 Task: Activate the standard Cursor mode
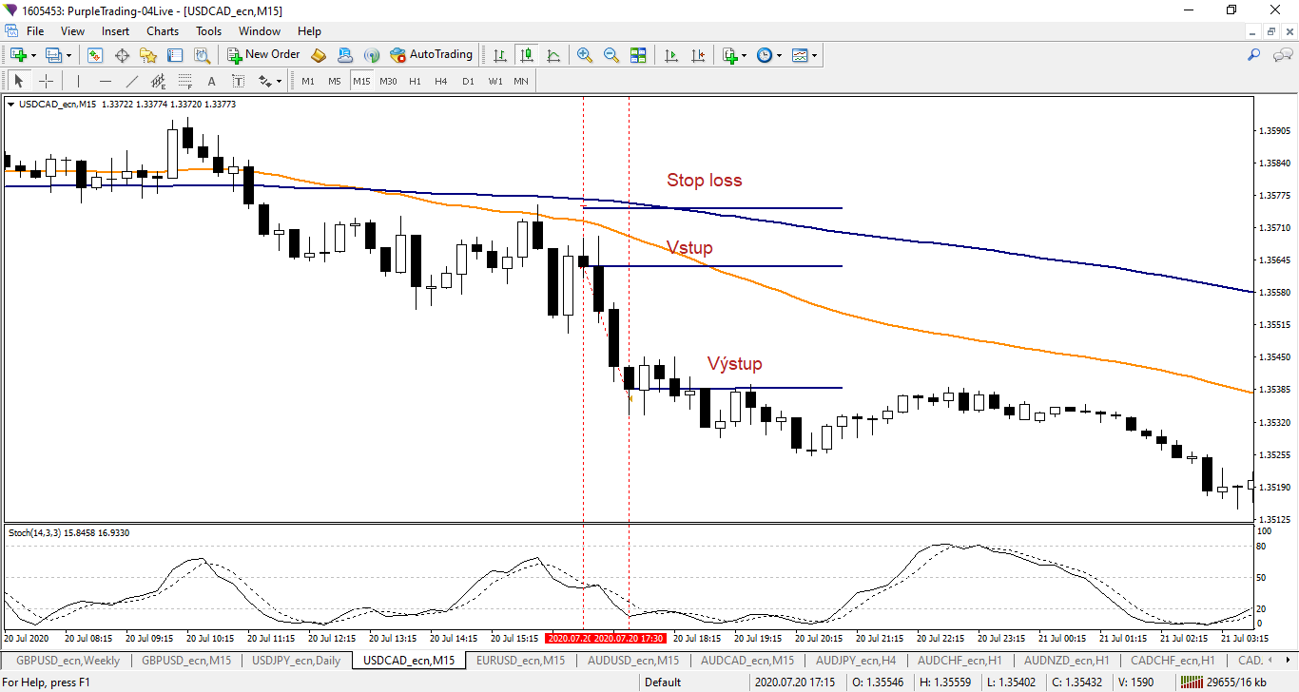click(18, 81)
